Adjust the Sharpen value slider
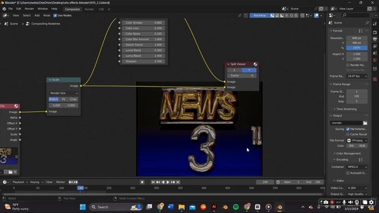Image resolution: width=379 pixels, height=213 pixels. 144,62
